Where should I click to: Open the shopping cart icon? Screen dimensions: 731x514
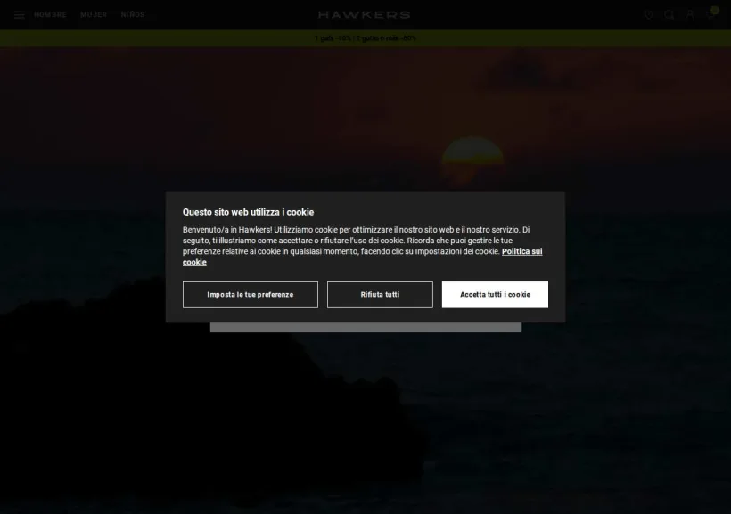point(711,14)
